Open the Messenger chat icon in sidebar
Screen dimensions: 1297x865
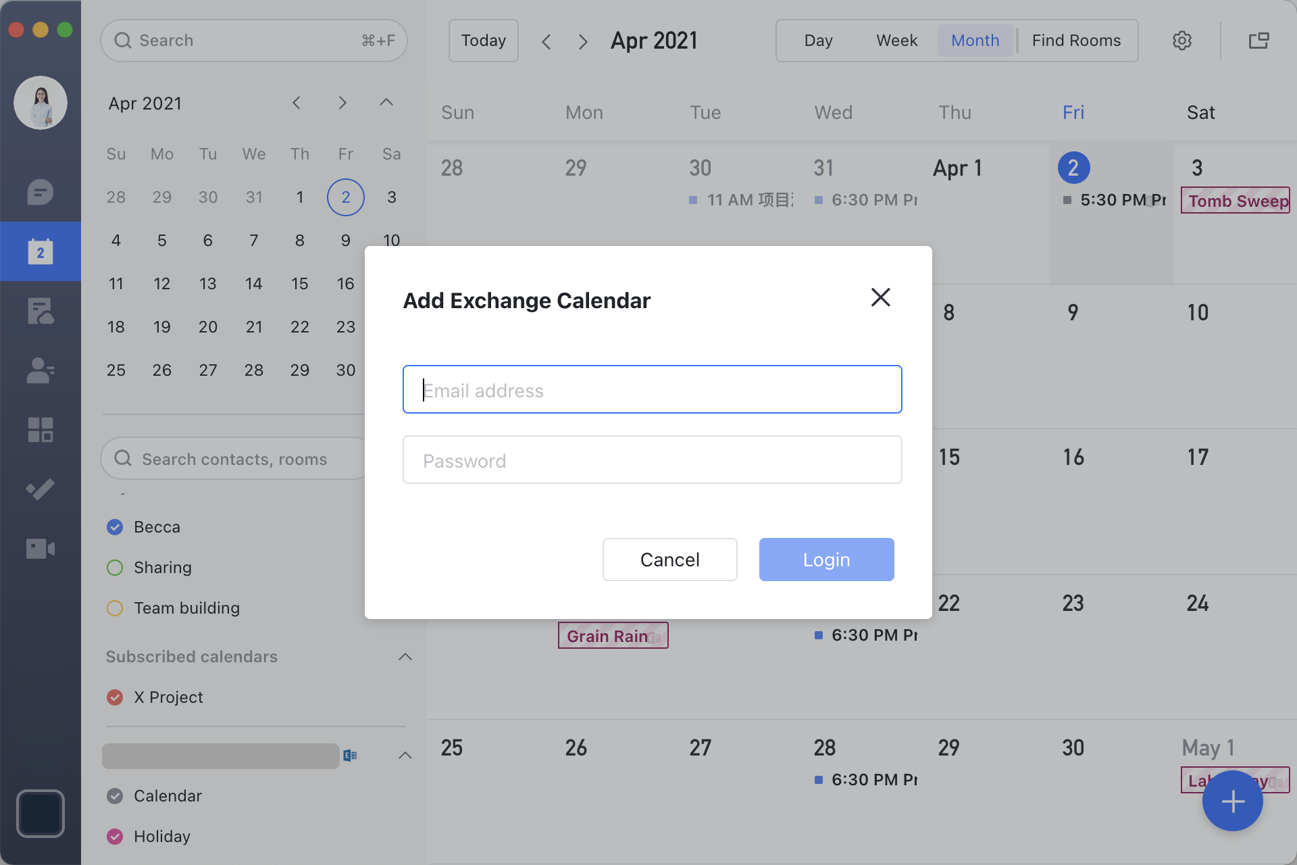click(x=41, y=193)
